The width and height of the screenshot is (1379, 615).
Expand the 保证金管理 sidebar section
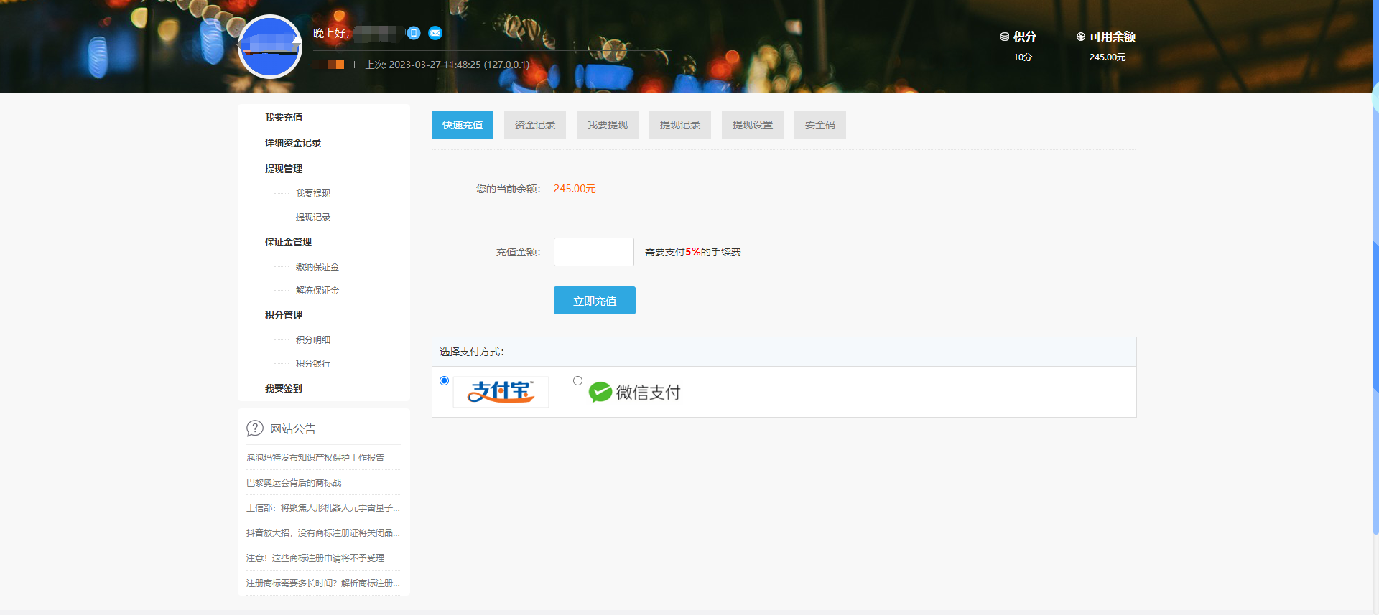click(x=288, y=242)
